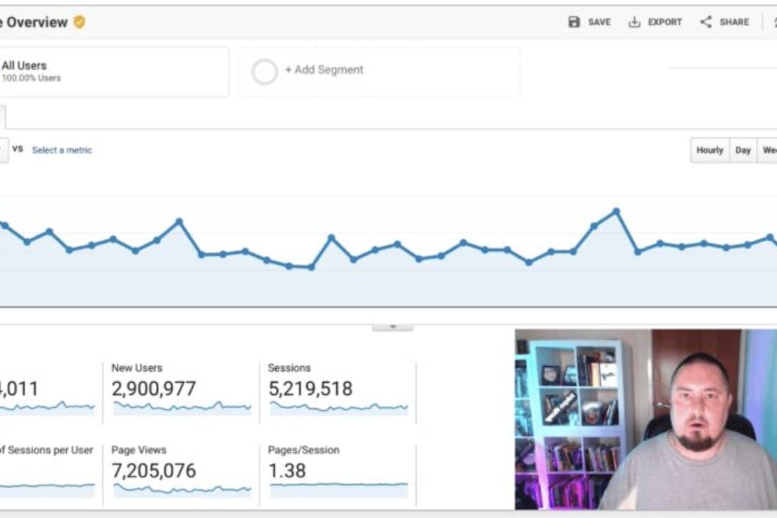Open the Select a metric comparison dropdown
Image resolution: width=777 pixels, height=518 pixels.
(61, 150)
